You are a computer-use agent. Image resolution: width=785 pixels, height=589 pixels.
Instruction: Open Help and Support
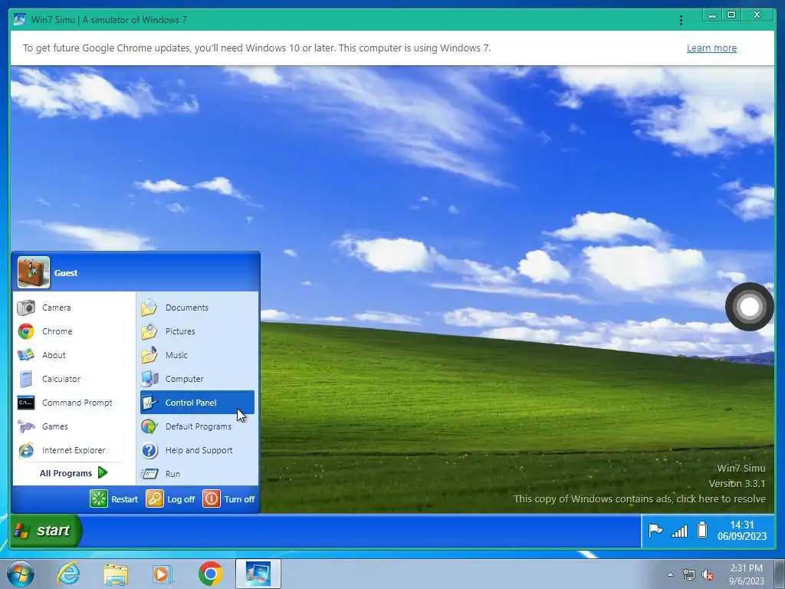click(x=197, y=450)
